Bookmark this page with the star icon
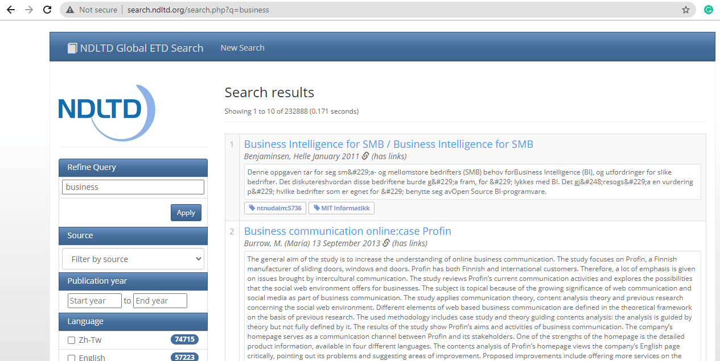Viewport: 720px width, 361px height. pyautogui.click(x=686, y=10)
